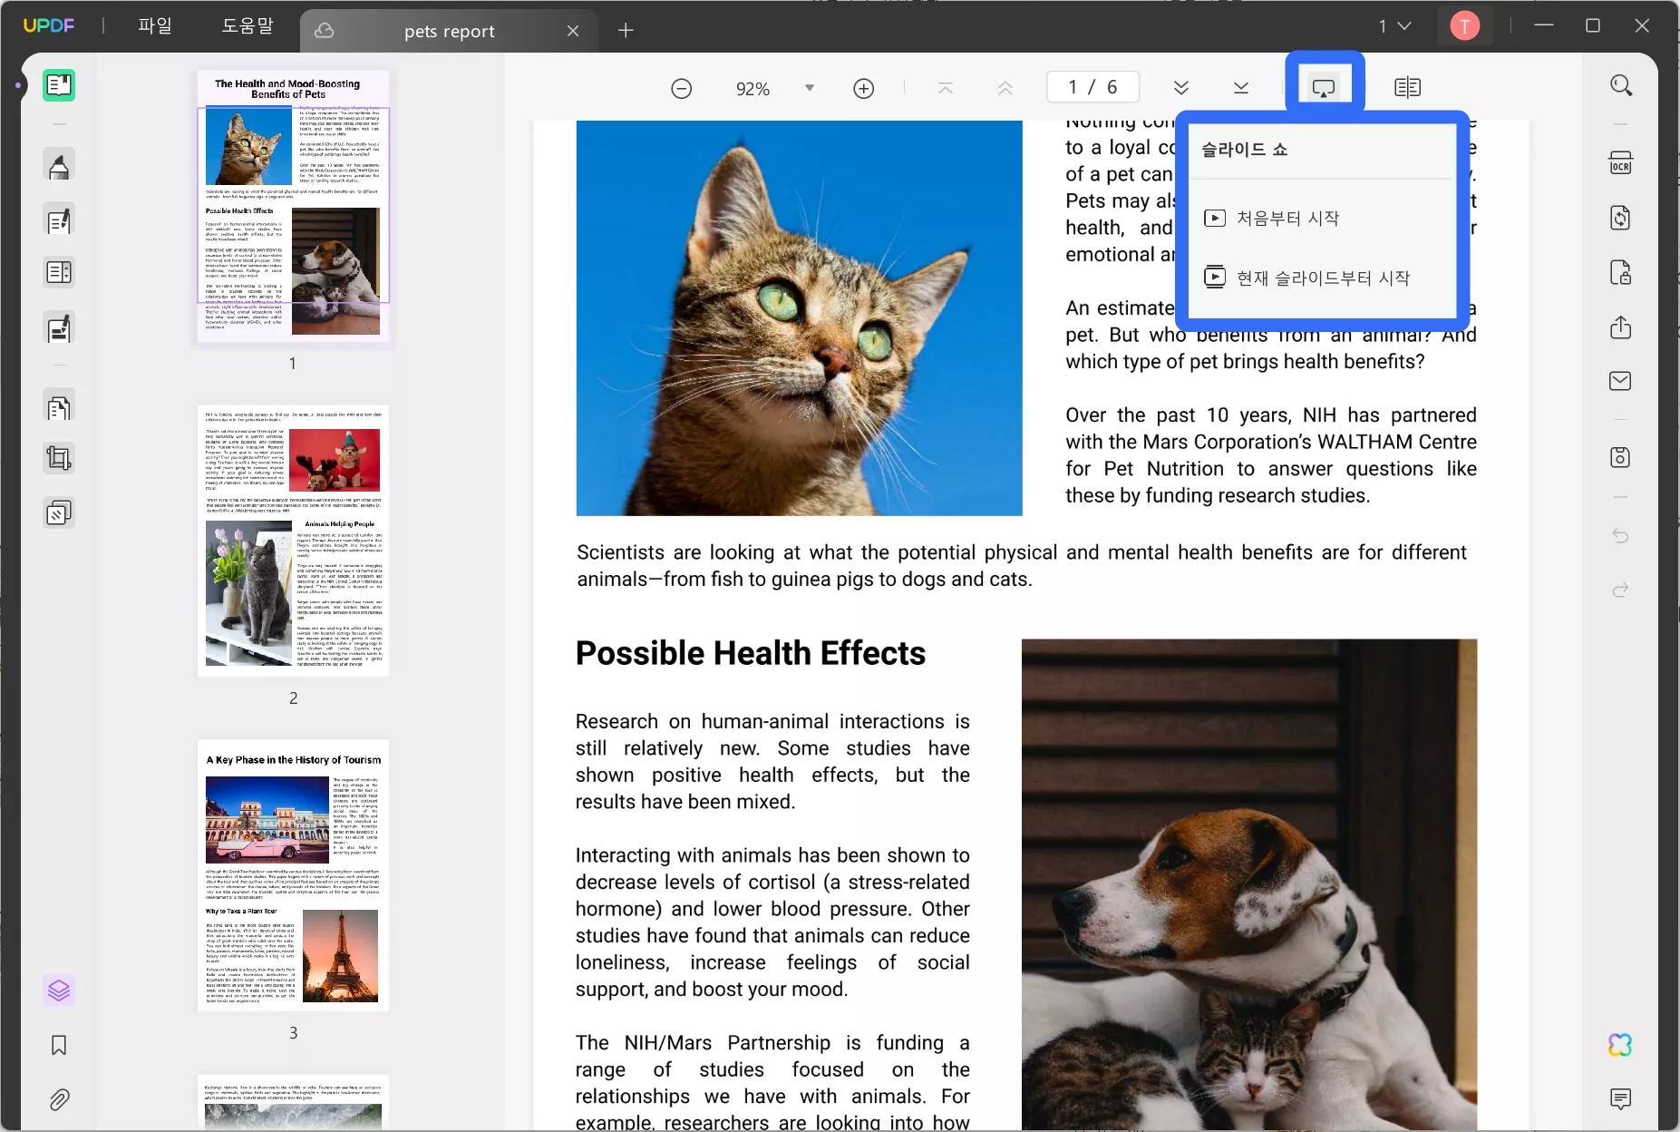
Task: Open the user account avatar T
Action: (1464, 26)
